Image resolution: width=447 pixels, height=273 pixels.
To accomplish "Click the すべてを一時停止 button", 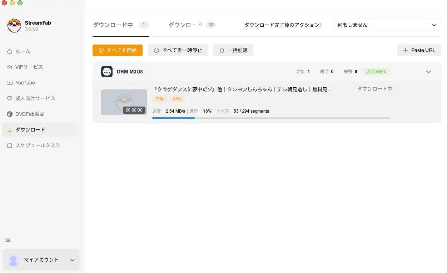I will pos(178,50).
